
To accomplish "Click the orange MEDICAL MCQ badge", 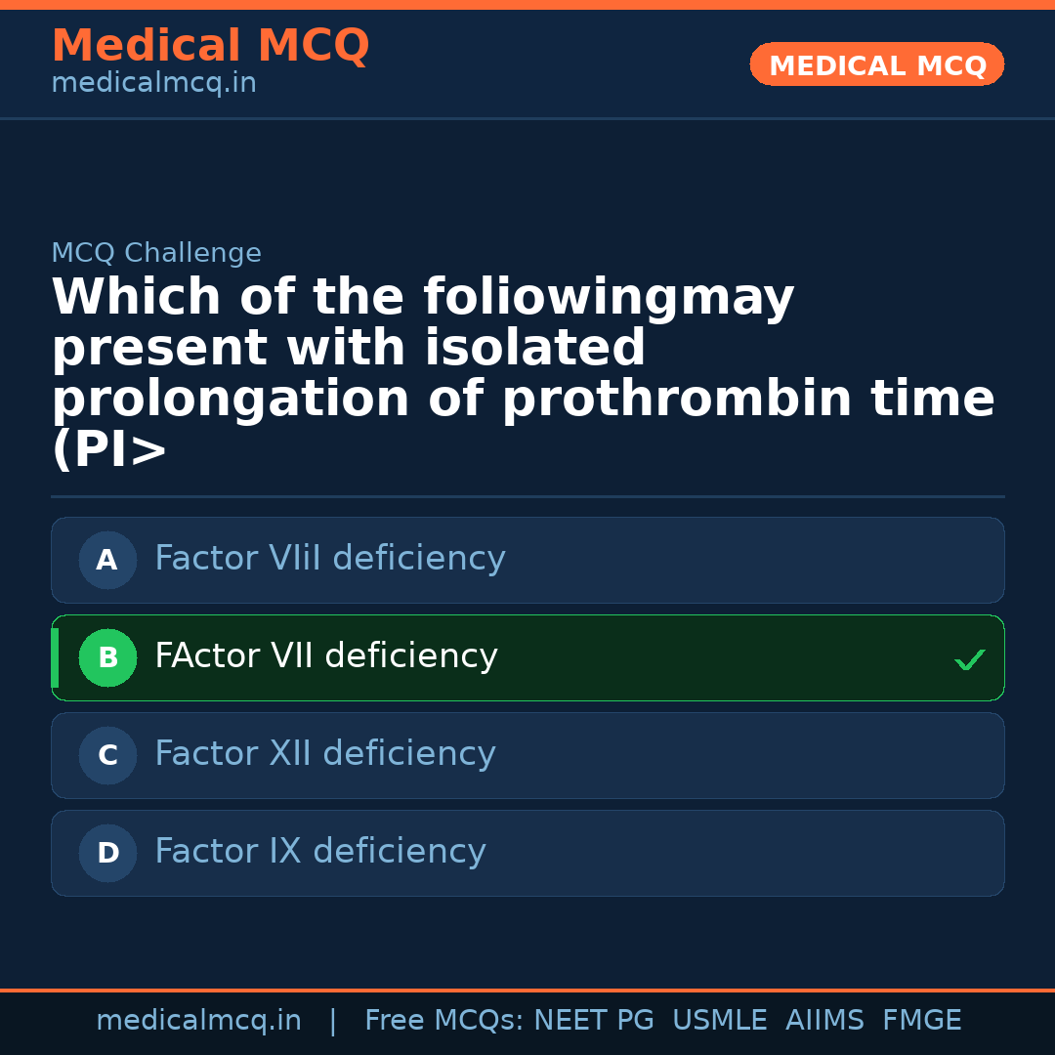I will pos(876,65).
